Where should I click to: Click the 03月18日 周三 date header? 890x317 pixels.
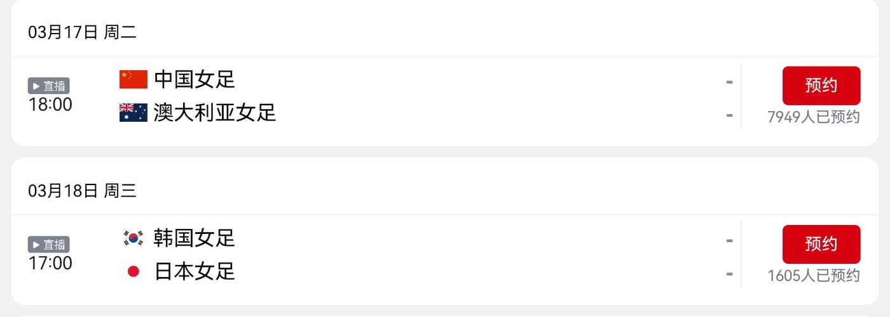click(82, 191)
